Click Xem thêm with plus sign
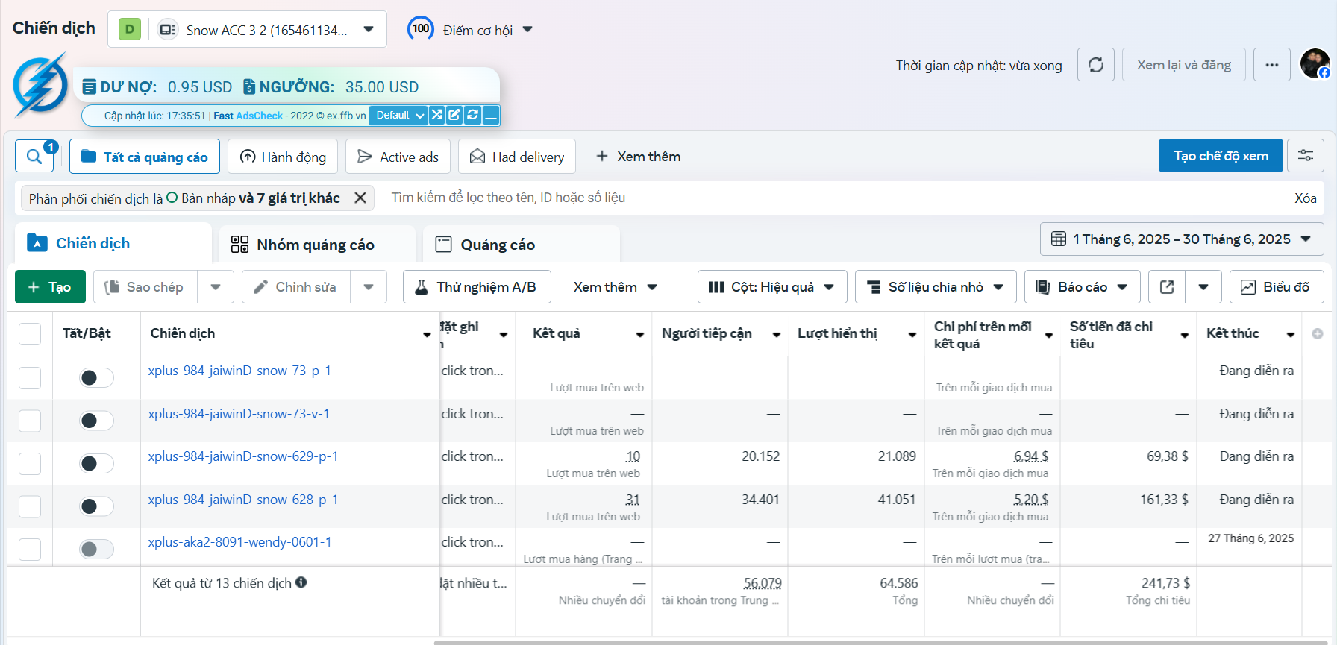1337x645 pixels. click(638, 157)
